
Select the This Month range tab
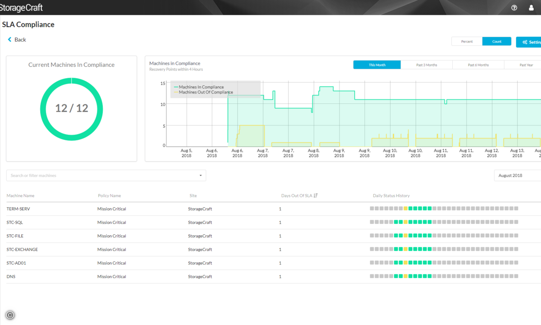pos(377,65)
